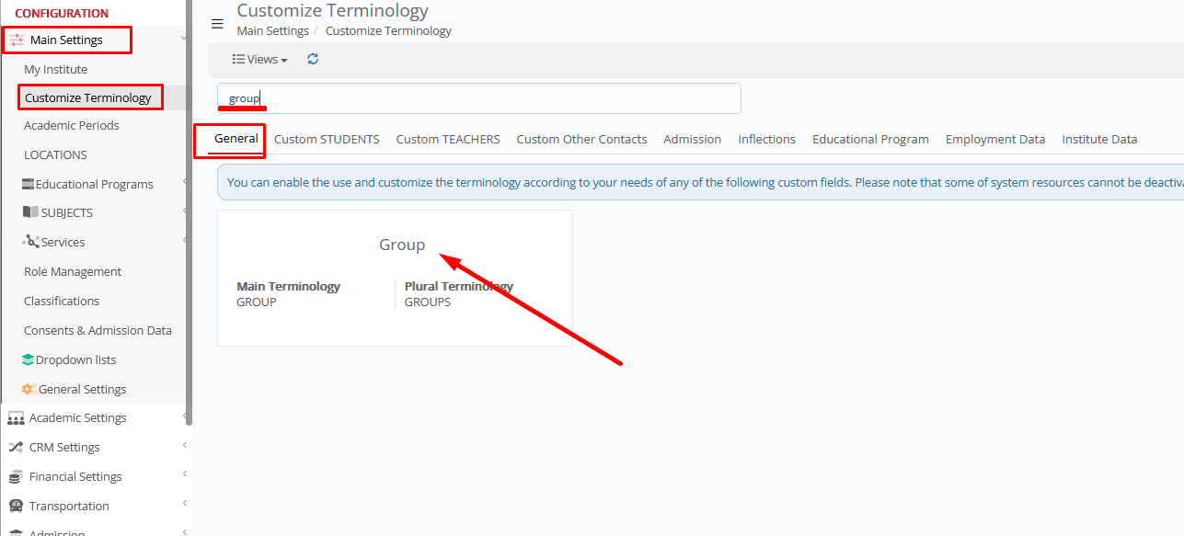Viewport: 1184px width, 536px height.
Task: Click the hamburger menu toggle icon
Action: point(217,24)
